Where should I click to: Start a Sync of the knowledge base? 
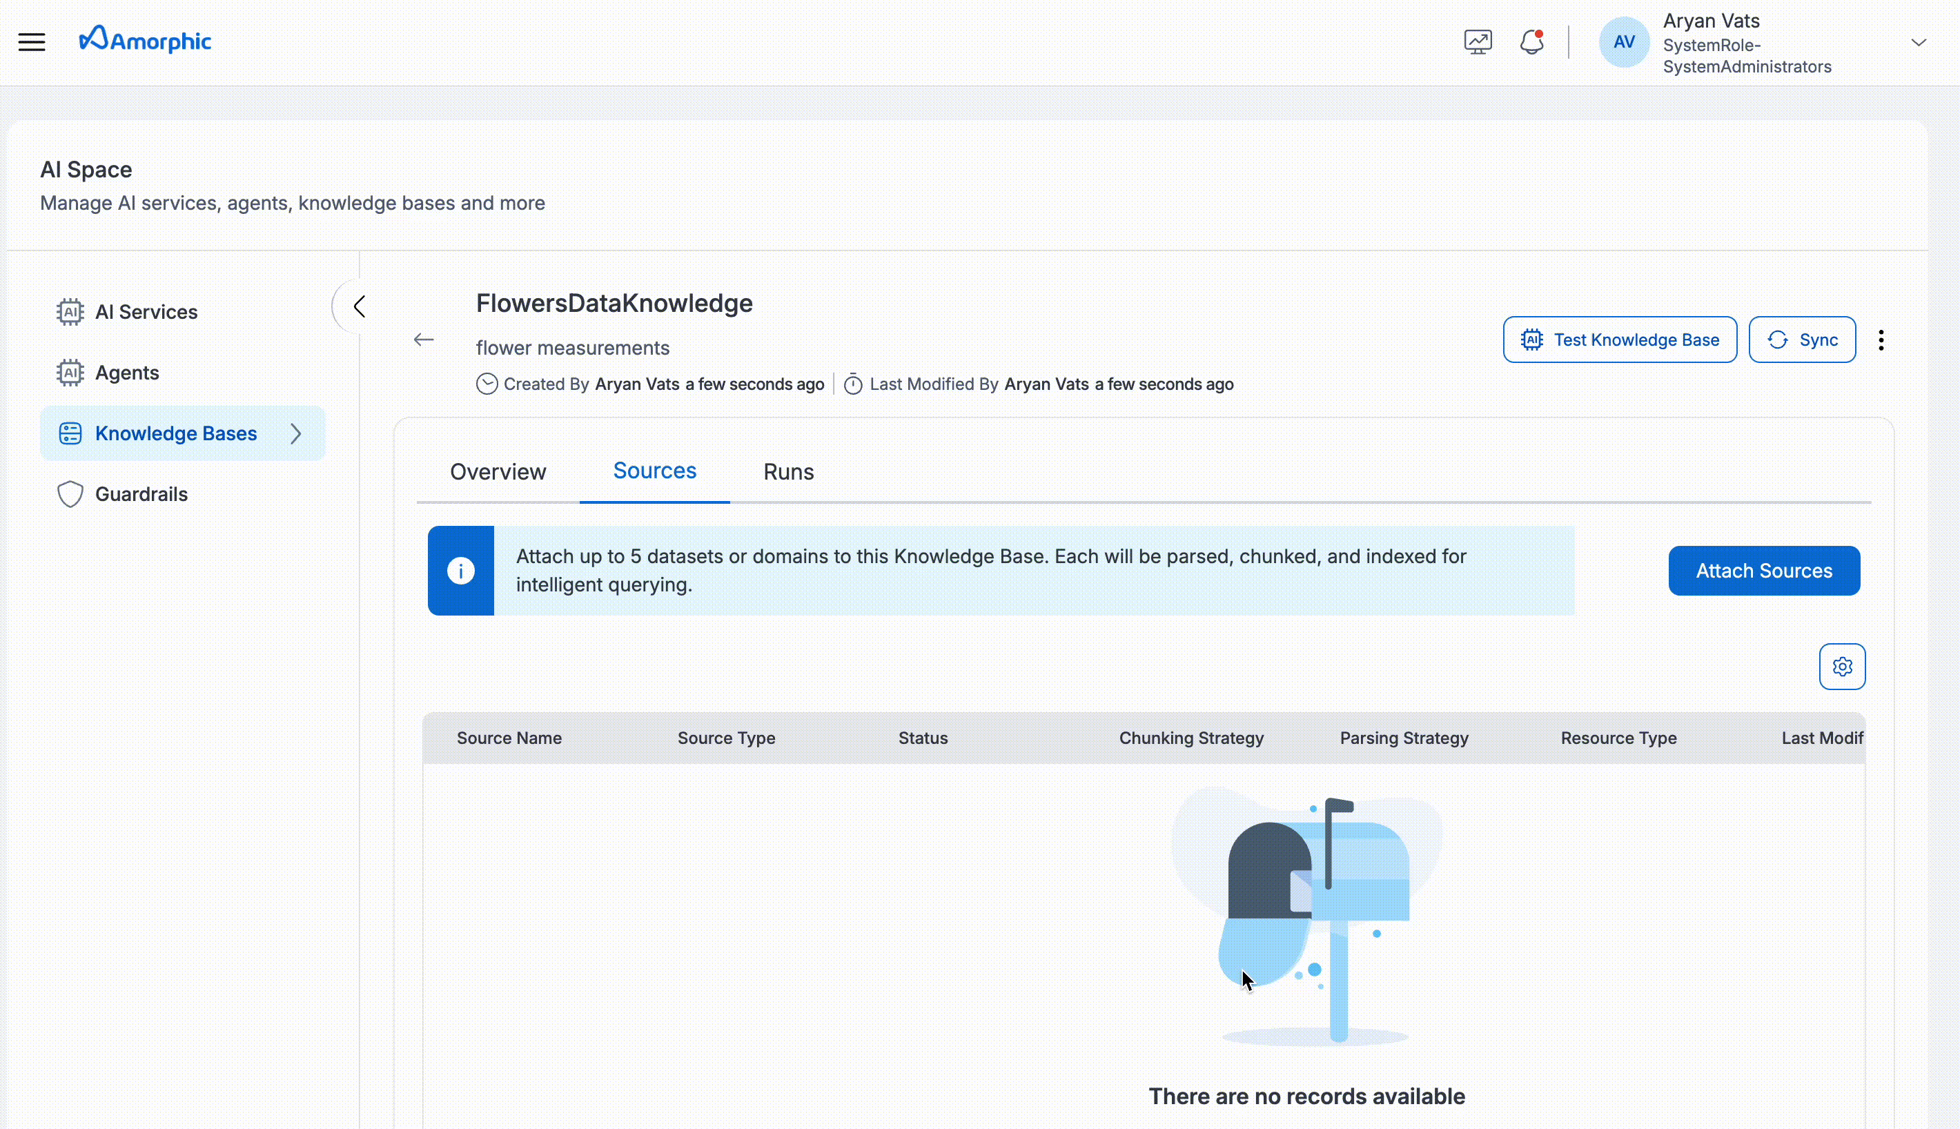(1801, 339)
